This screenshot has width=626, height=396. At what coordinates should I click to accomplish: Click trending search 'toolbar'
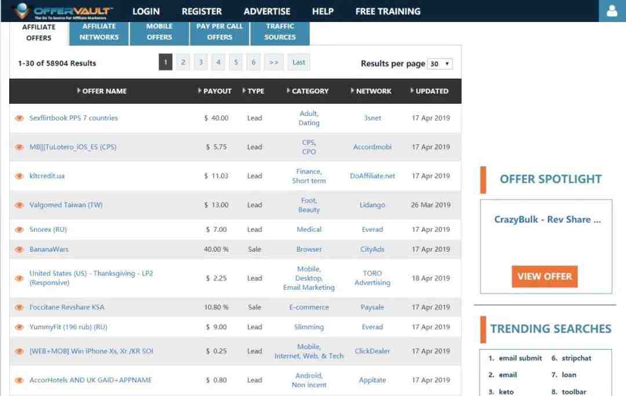point(574,392)
